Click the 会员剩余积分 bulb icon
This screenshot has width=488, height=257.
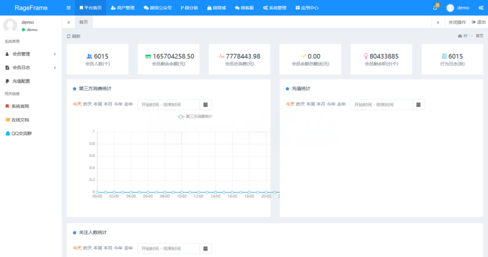coord(365,56)
